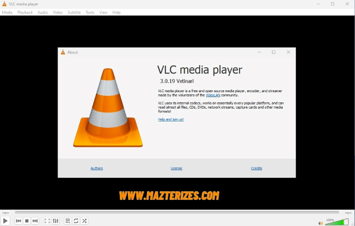Click the VLC icon in main title bar
This screenshot has width=355, height=226.
(x=4, y=4)
